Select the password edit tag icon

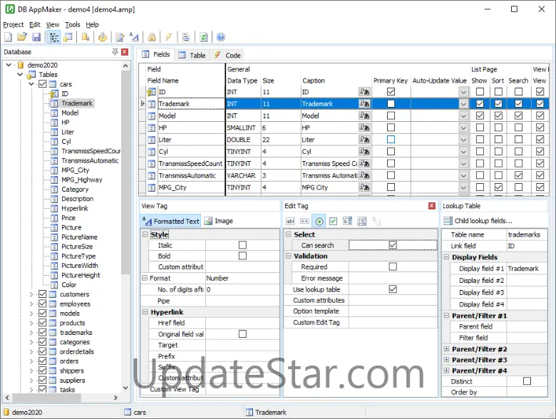click(x=304, y=221)
